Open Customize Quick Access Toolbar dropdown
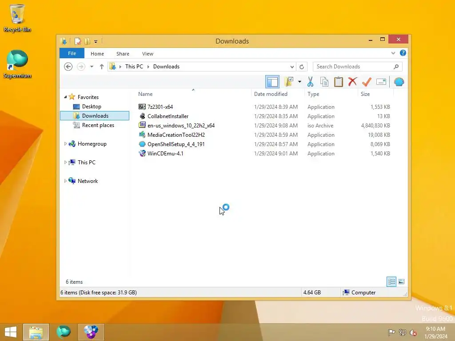455x341 pixels. point(96,41)
